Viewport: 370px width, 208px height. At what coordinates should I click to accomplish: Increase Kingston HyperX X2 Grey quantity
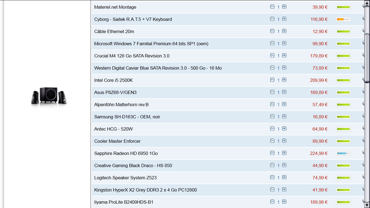[284, 190]
